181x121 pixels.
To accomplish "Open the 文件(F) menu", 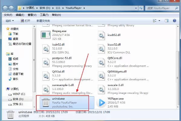I will 8,15.
